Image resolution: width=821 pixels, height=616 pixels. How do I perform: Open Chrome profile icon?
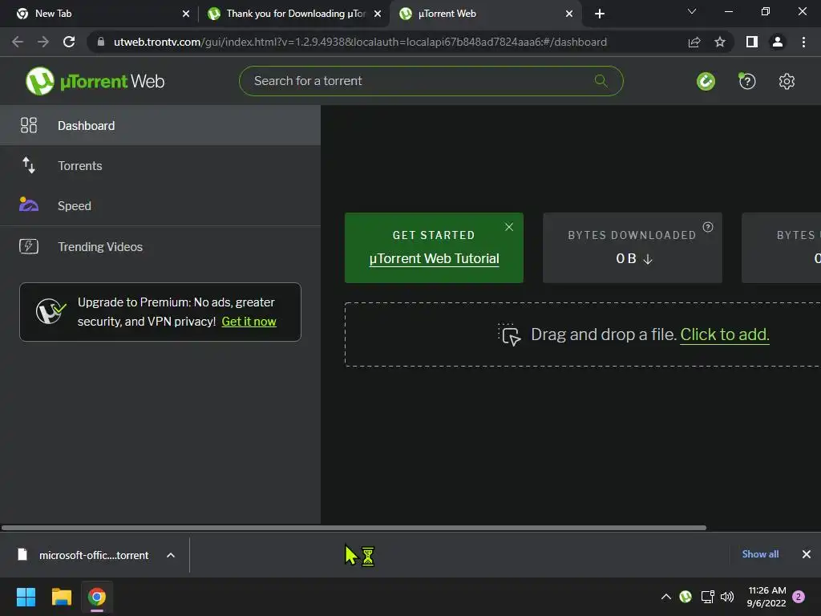778,42
